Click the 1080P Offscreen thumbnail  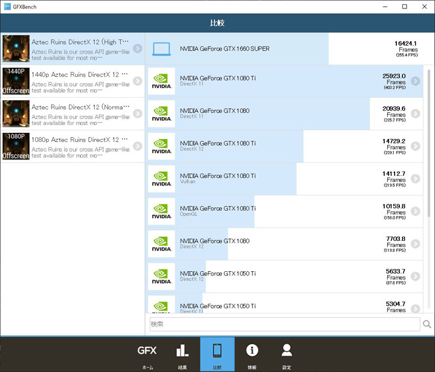pos(16,146)
